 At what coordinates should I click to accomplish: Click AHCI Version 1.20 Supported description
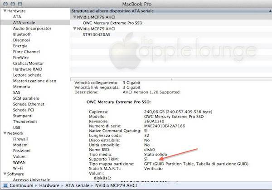(151, 92)
